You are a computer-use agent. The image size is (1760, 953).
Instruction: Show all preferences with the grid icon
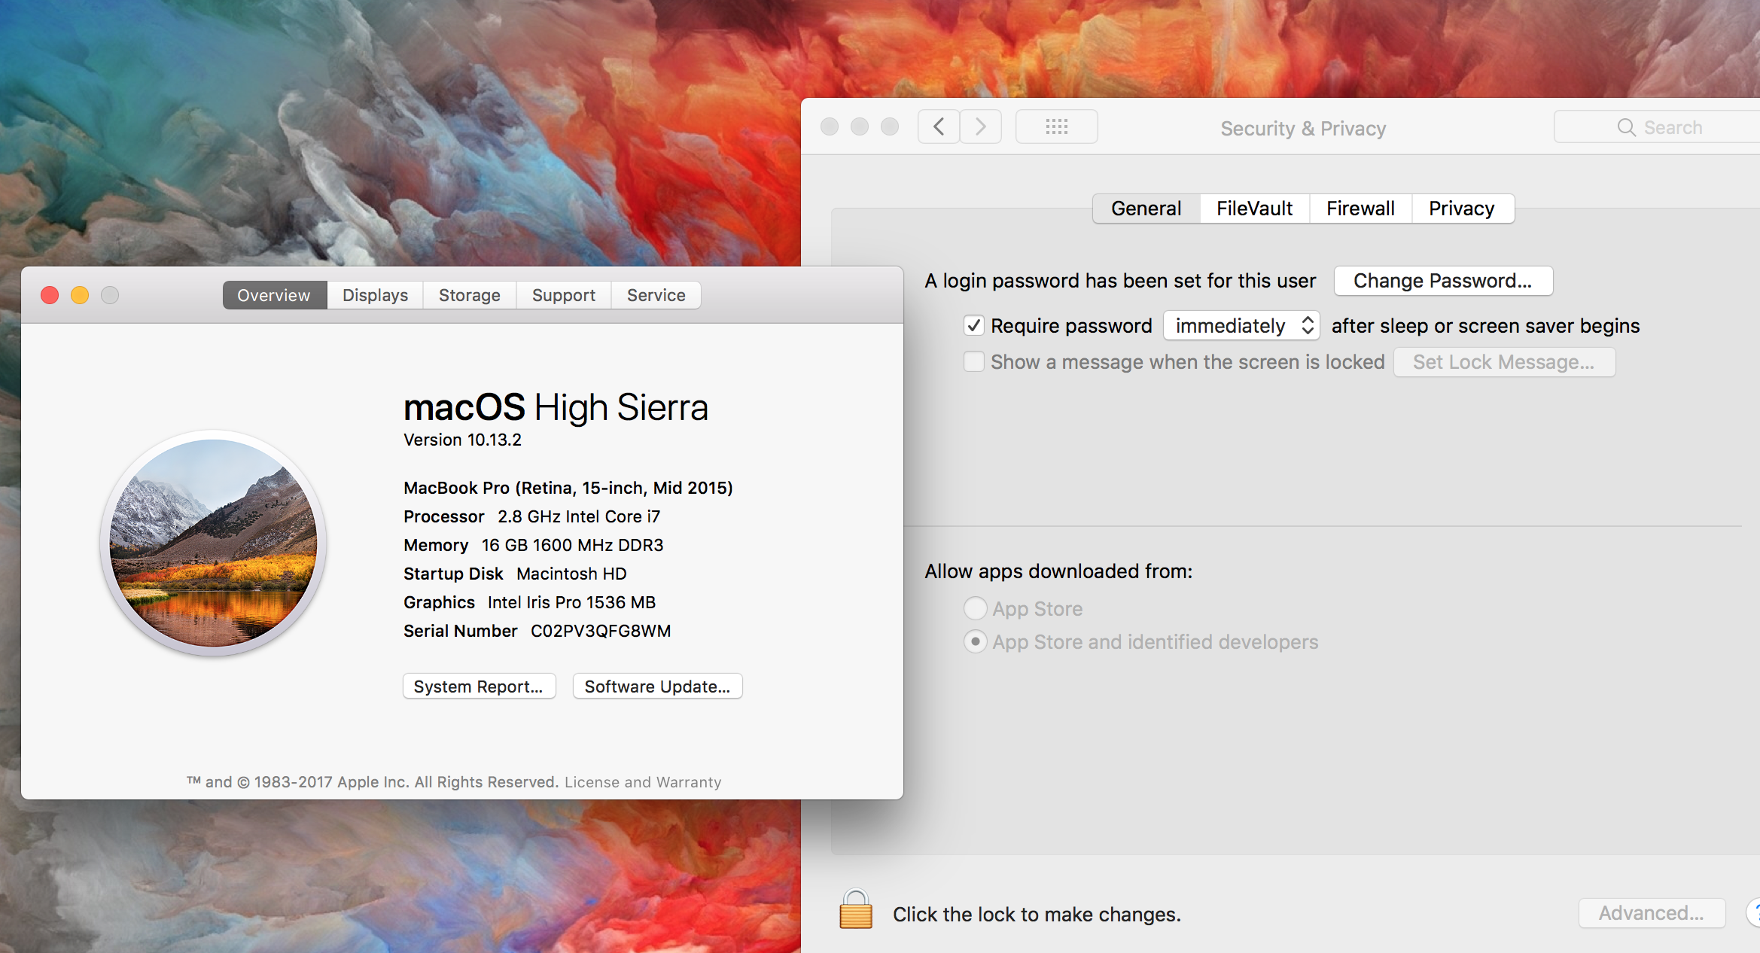pyautogui.click(x=1056, y=127)
